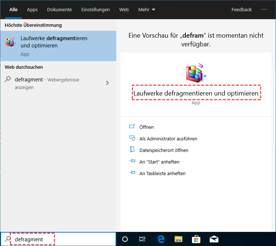Open File Explorer from the taskbar

tap(178, 239)
